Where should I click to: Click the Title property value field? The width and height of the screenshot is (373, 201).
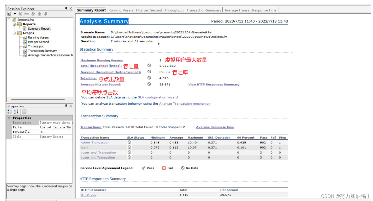point(56,137)
